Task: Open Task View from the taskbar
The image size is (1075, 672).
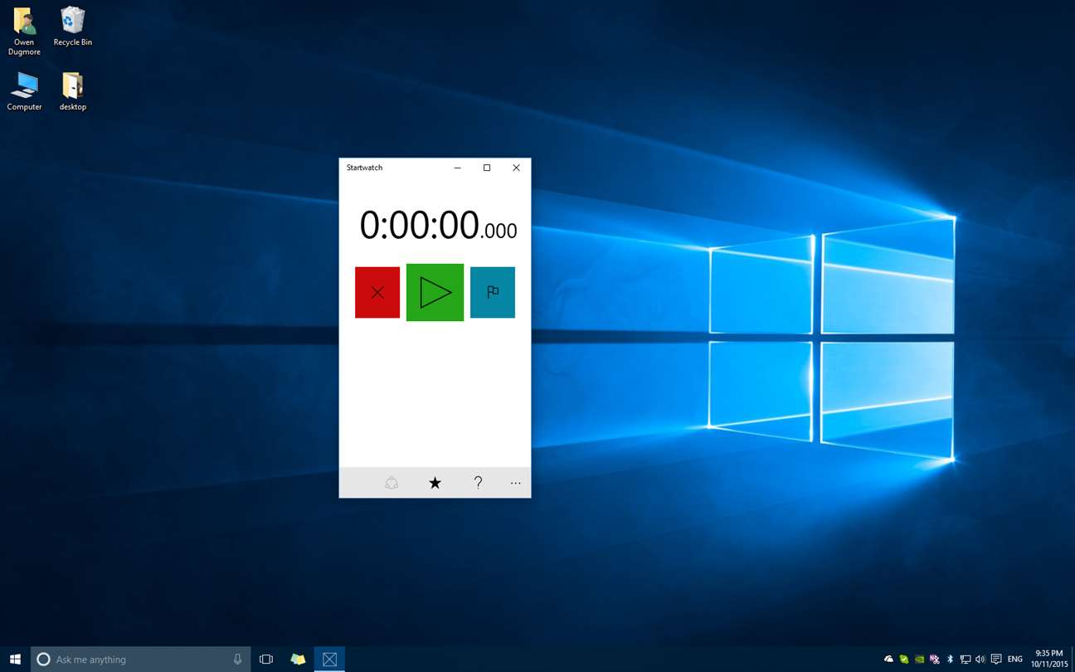Action: pos(266,660)
